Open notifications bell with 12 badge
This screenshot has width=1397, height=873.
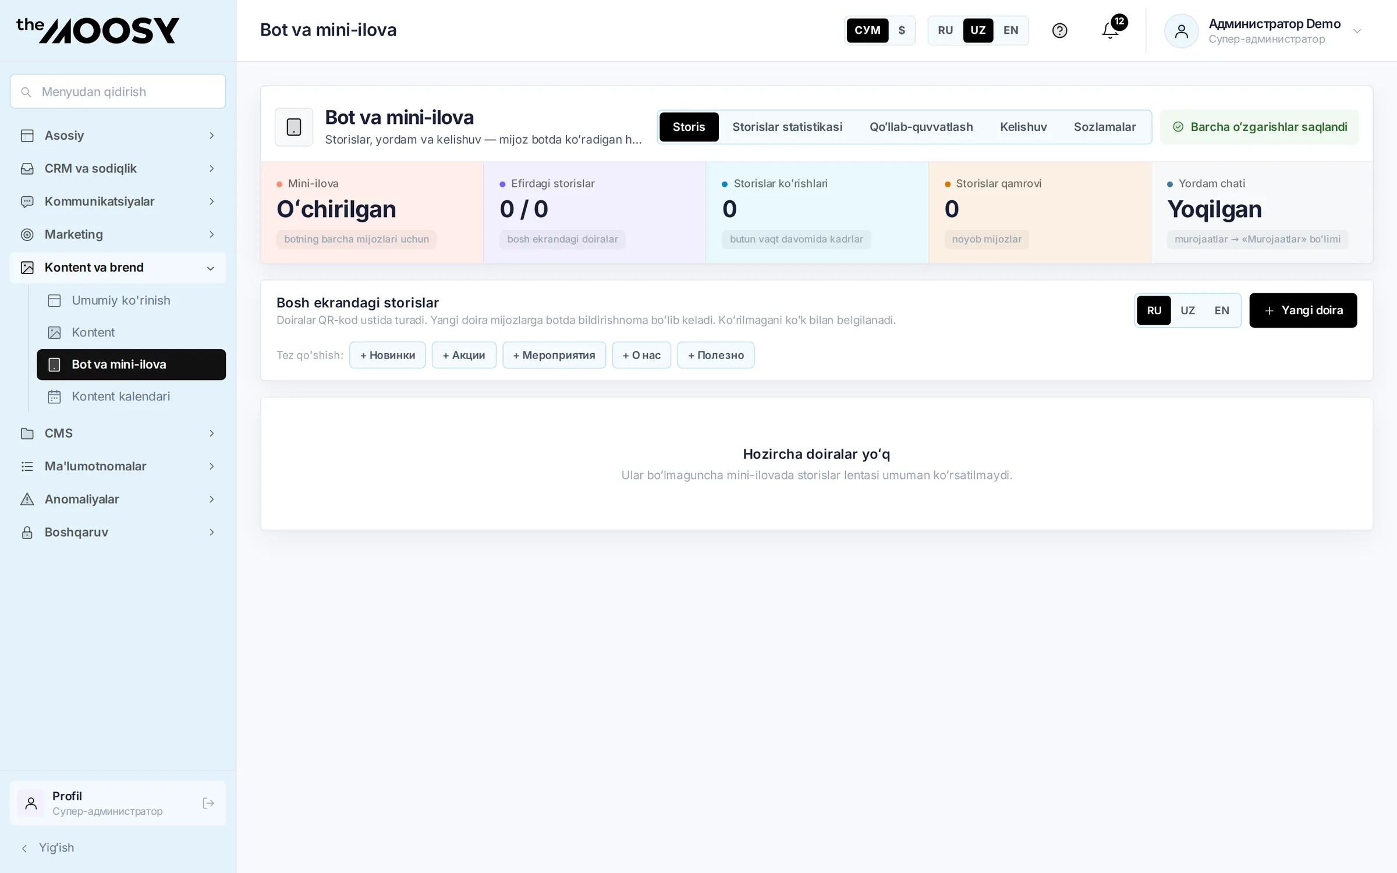(x=1111, y=30)
